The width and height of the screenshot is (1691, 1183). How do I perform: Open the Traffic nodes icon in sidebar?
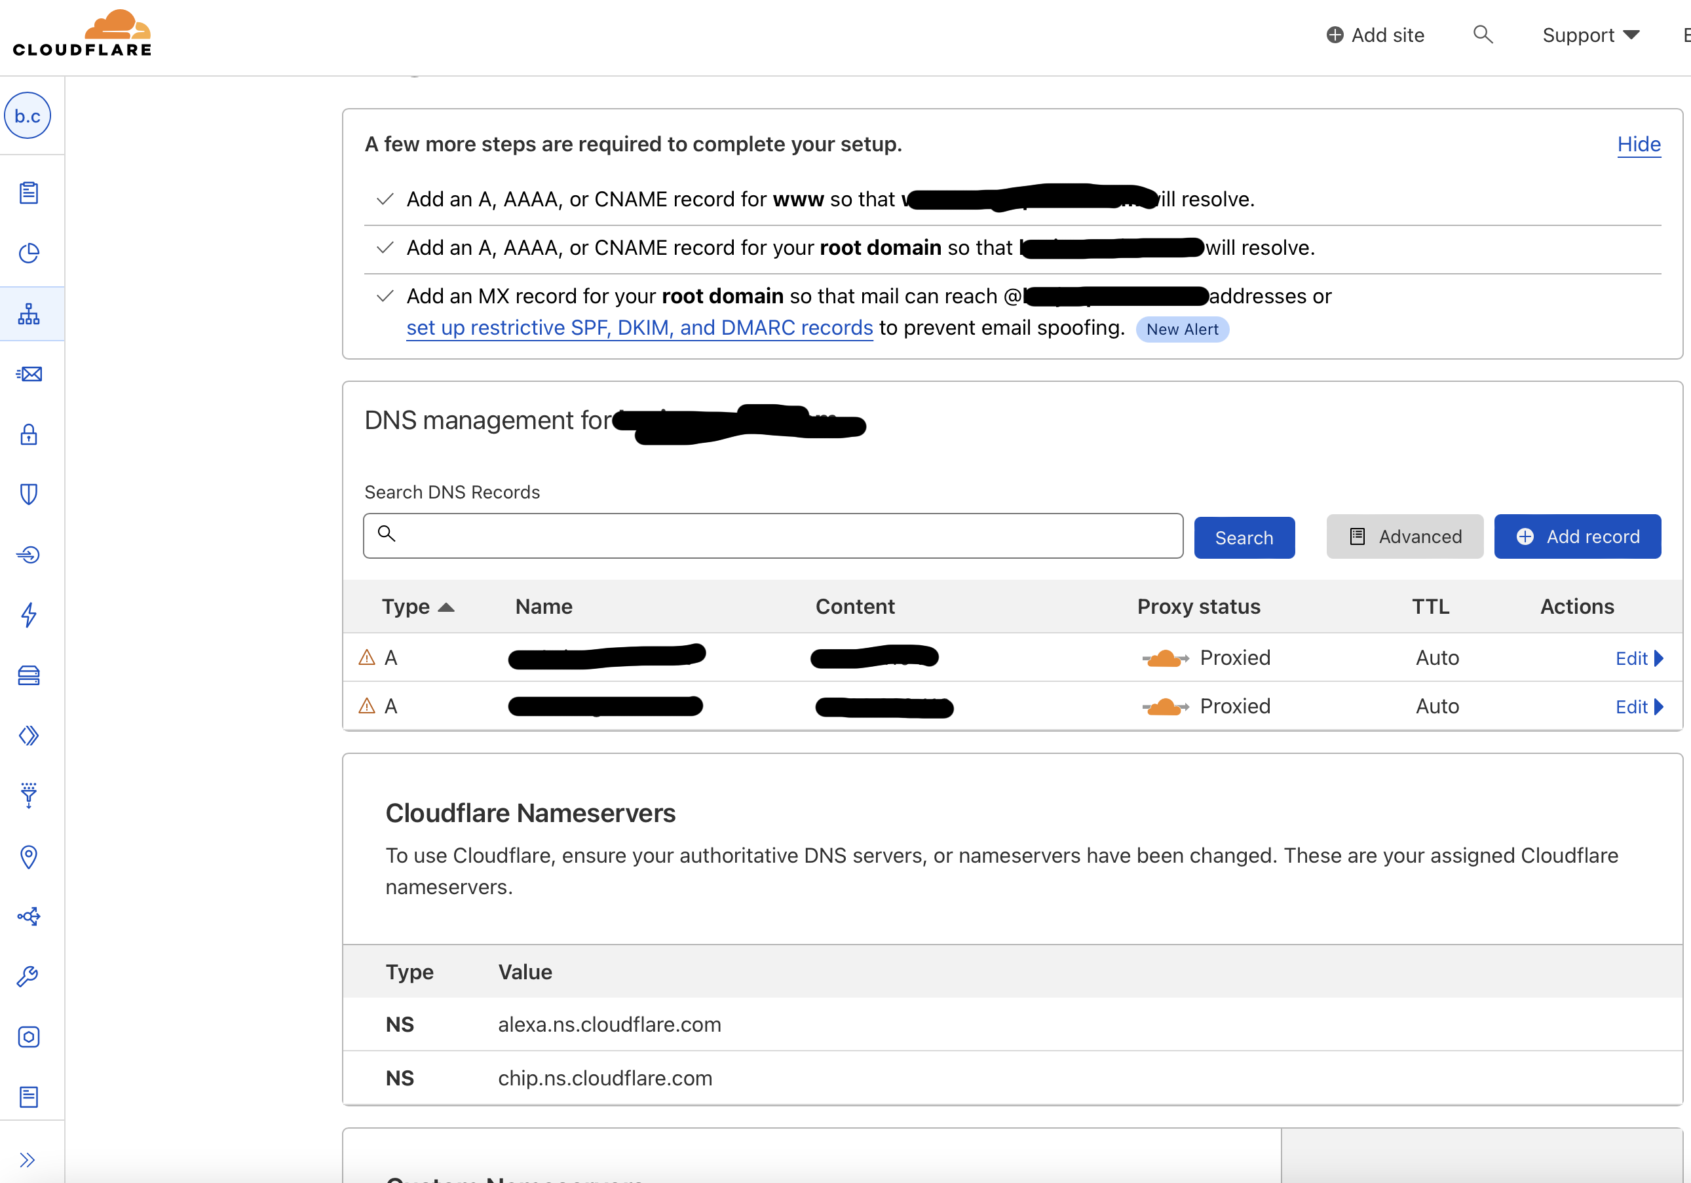[x=29, y=916]
